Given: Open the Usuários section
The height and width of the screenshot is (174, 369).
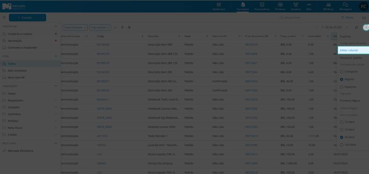Looking at the screenshot, I should pyautogui.click(x=296, y=6).
